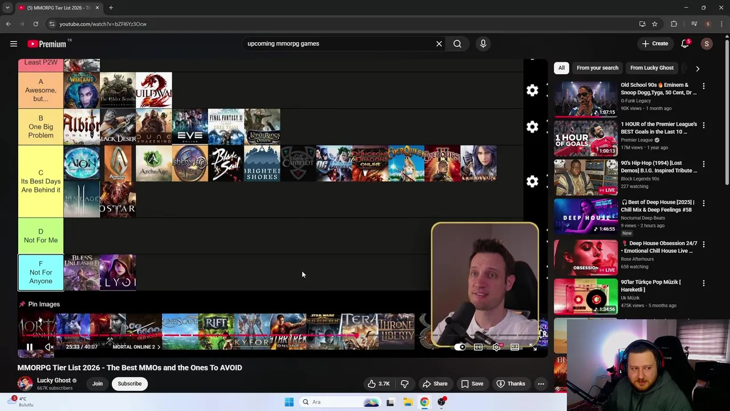Switch to theater mode
Screen dimensions: 730x411
[514, 346]
